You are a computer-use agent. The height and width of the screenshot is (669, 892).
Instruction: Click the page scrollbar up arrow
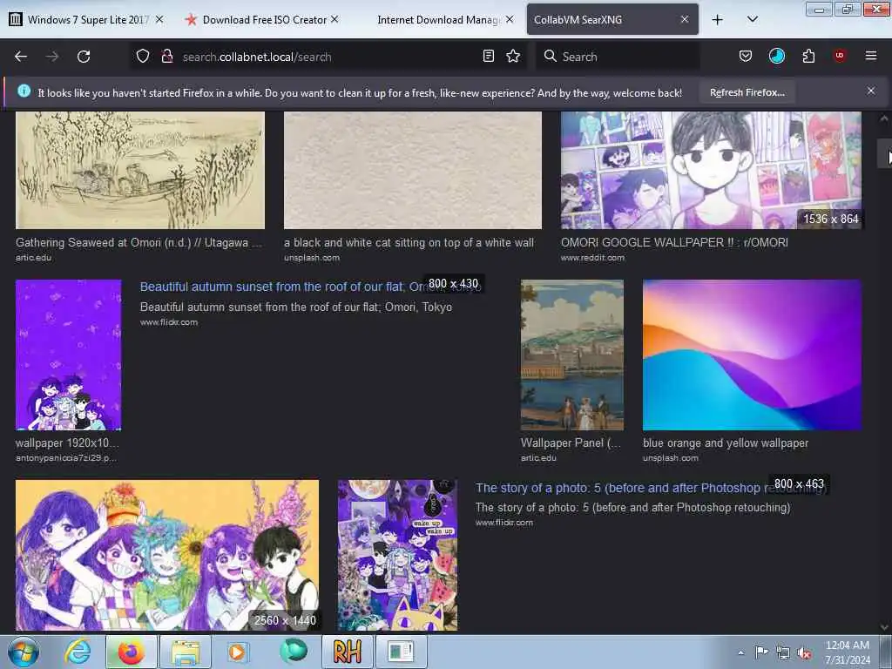883,118
